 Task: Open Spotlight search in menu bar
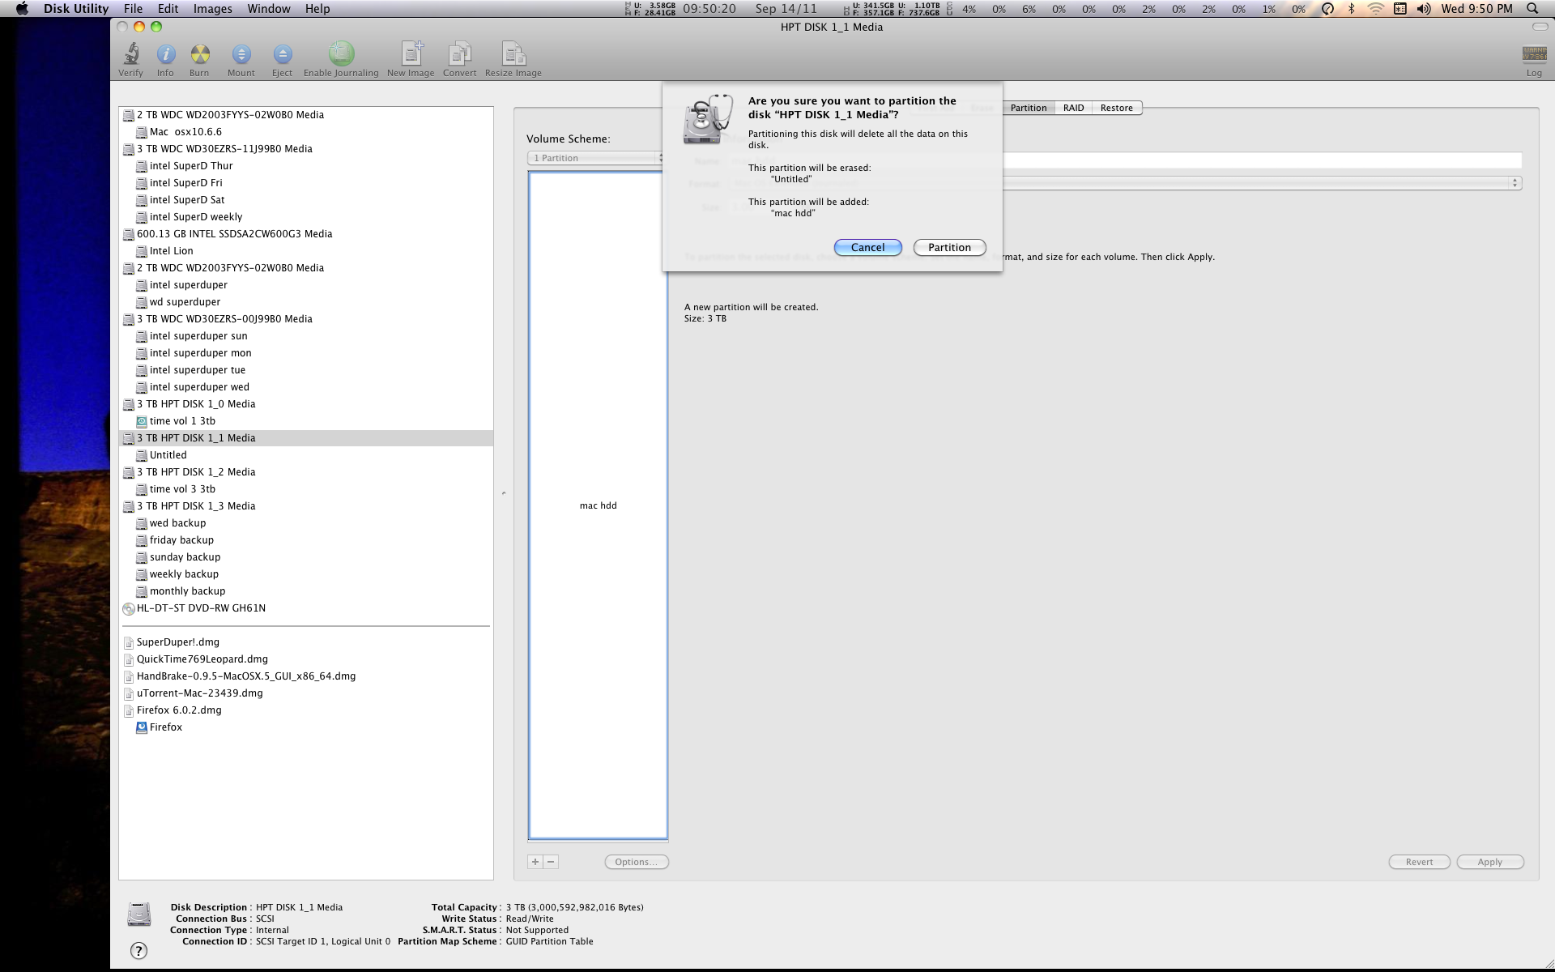point(1532,9)
